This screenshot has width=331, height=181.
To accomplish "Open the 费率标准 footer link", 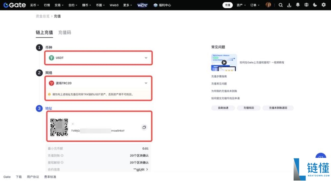I will tap(50, 177).
